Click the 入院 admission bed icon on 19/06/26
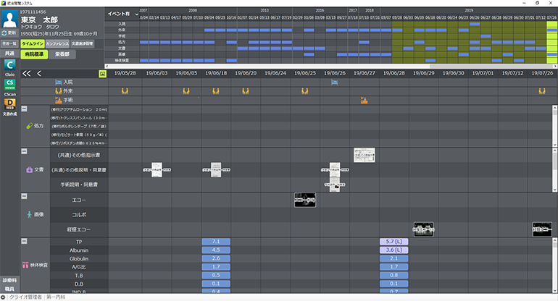Screen dimensions: 558x301 (334, 82)
